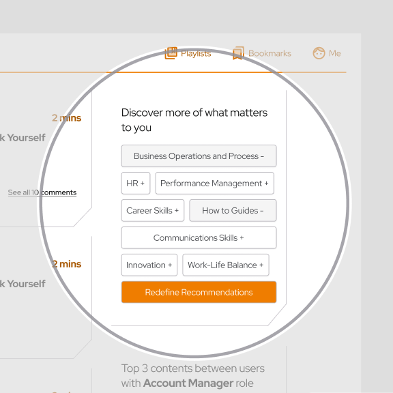This screenshot has width=393, height=393.
Task: Click Top 3 contents Account Manager heading
Action: click(x=192, y=376)
